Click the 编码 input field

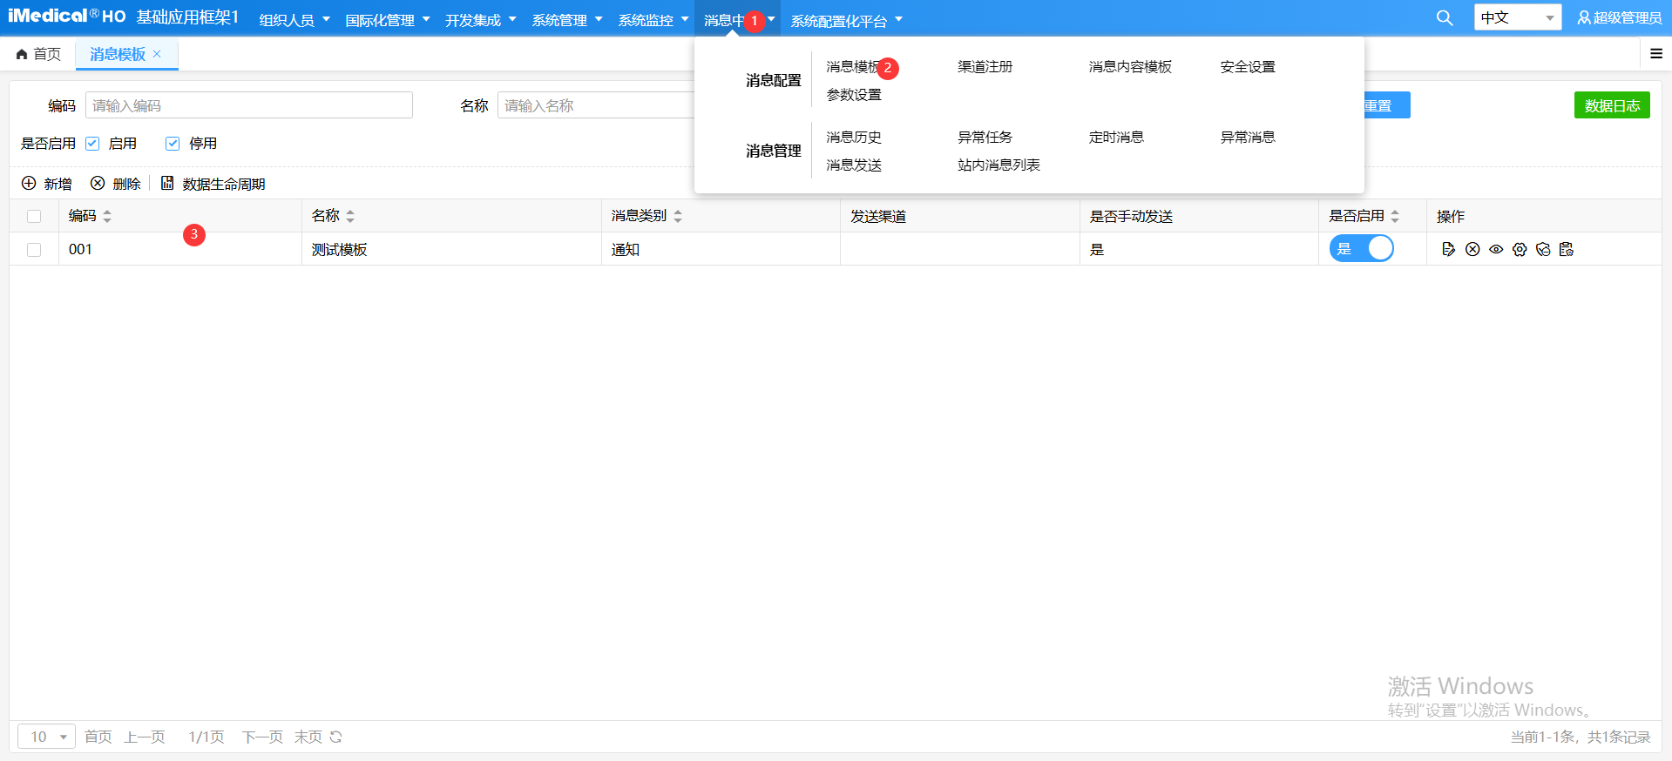click(x=248, y=105)
